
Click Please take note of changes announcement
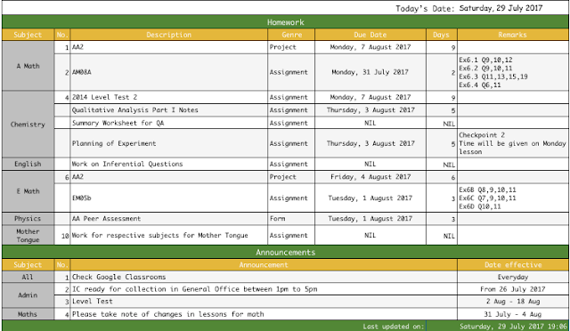264,314
